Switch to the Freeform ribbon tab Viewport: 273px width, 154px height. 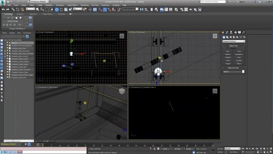20,14
